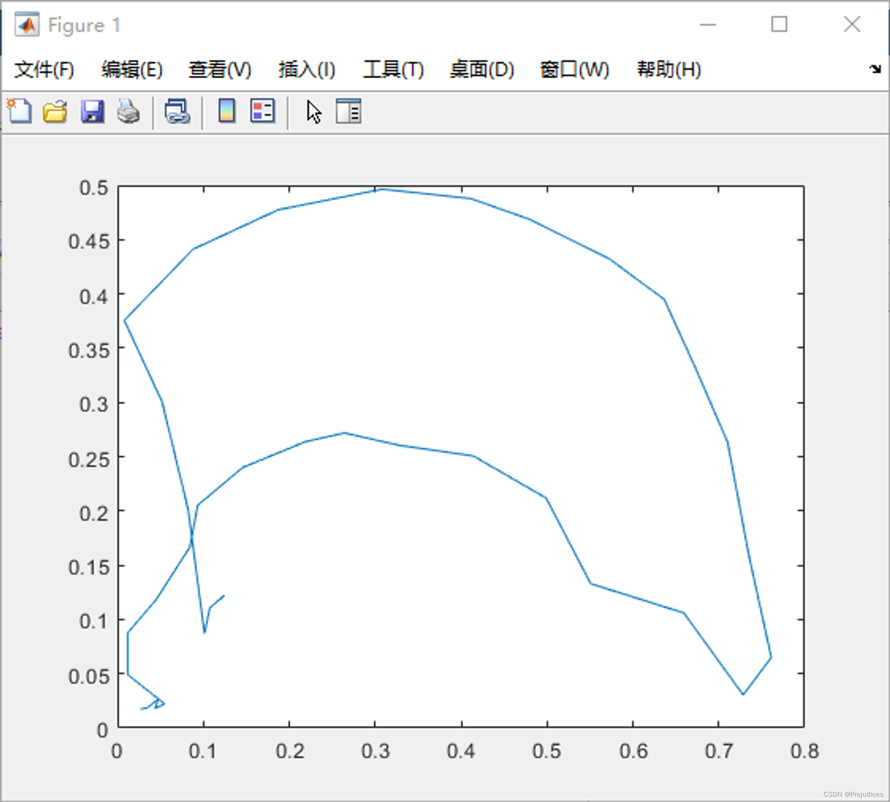Open the 工具(T) menu
The image size is (890, 802).
(x=393, y=69)
